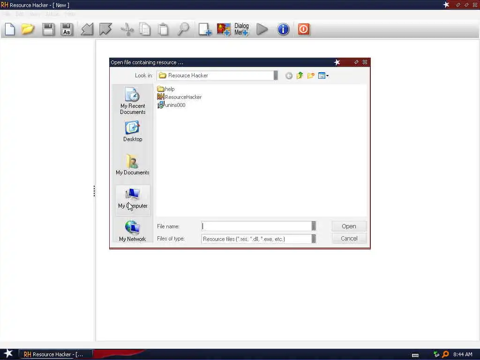Click the yellow Open folder toolbar icon
This screenshot has width=480, height=360.
point(28,30)
